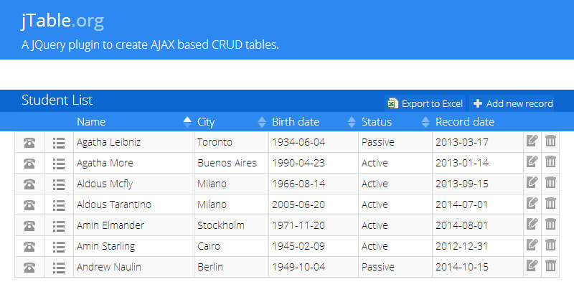Open the jTable.org site title link
Viewport: 574px width, 287px height.
click(x=62, y=22)
